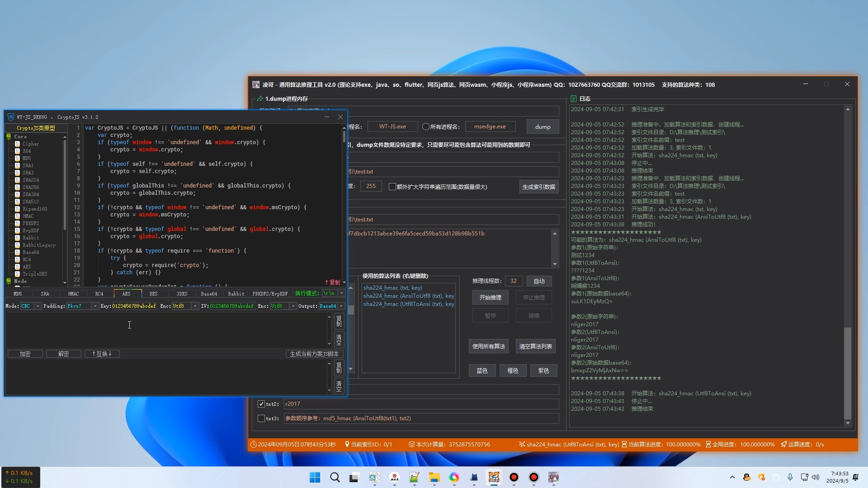Click 生成索引数据 button
Image resolution: width=868 pixels, height=488 pixels.
(539, 187)
